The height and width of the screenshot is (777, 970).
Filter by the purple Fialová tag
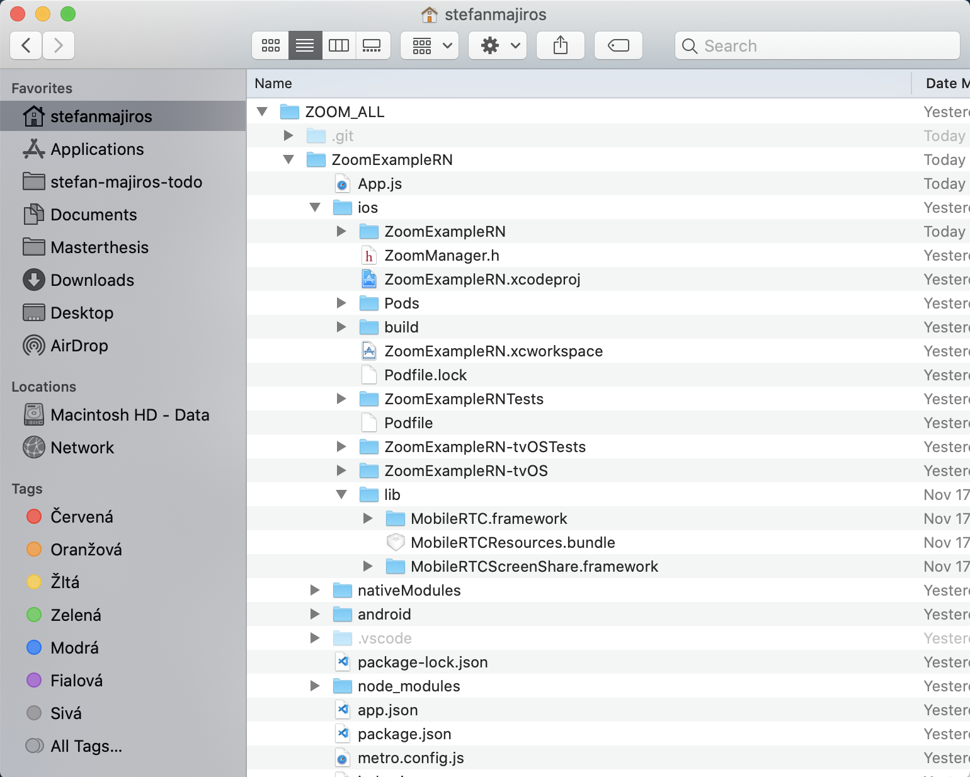pyautogui.click(x=123, y=681)
